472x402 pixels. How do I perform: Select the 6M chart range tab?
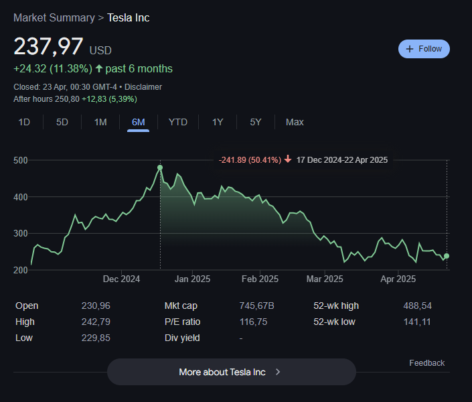coord(138,123)
